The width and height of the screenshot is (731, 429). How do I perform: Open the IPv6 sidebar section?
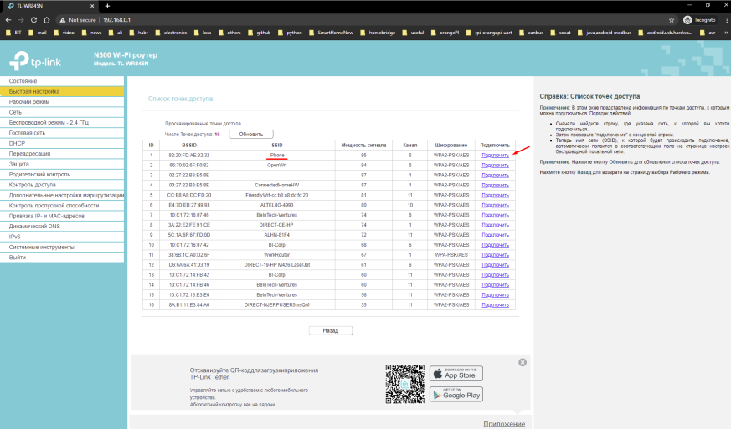tap(62, 237)
